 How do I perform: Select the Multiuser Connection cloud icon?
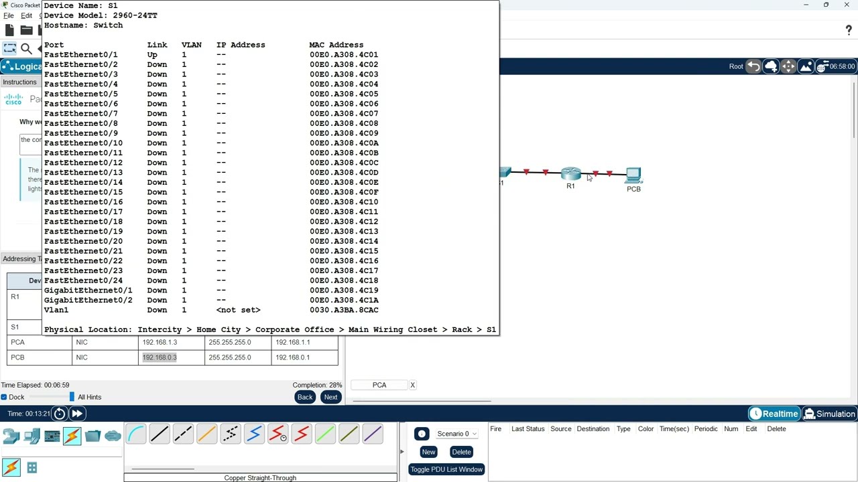pyautogui.click(x=113, y=436)
